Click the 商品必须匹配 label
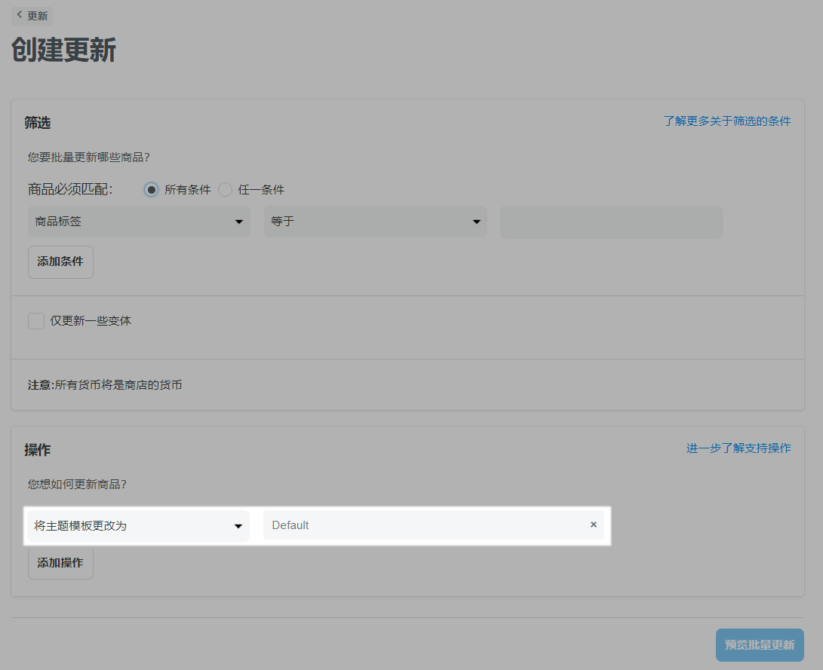Image resolution: width=823 pixels, height=670 pixels. point(70,189)
